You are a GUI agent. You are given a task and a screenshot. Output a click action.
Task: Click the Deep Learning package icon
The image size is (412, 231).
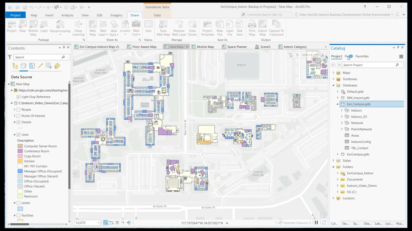click(x=78, y=28)
